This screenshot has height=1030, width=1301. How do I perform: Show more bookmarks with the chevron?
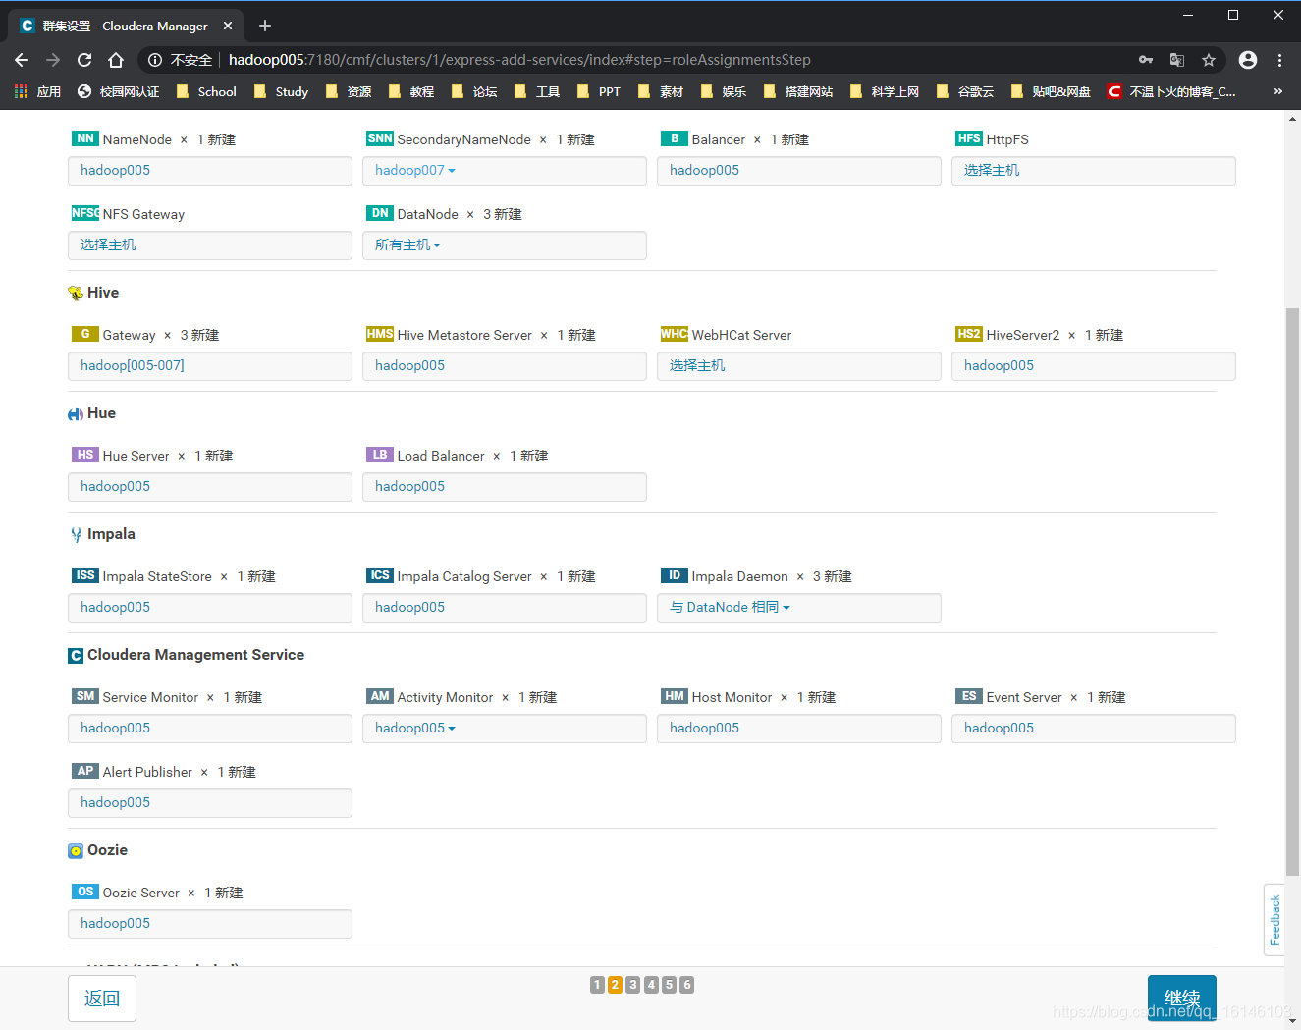click(x=1277, y=91)
